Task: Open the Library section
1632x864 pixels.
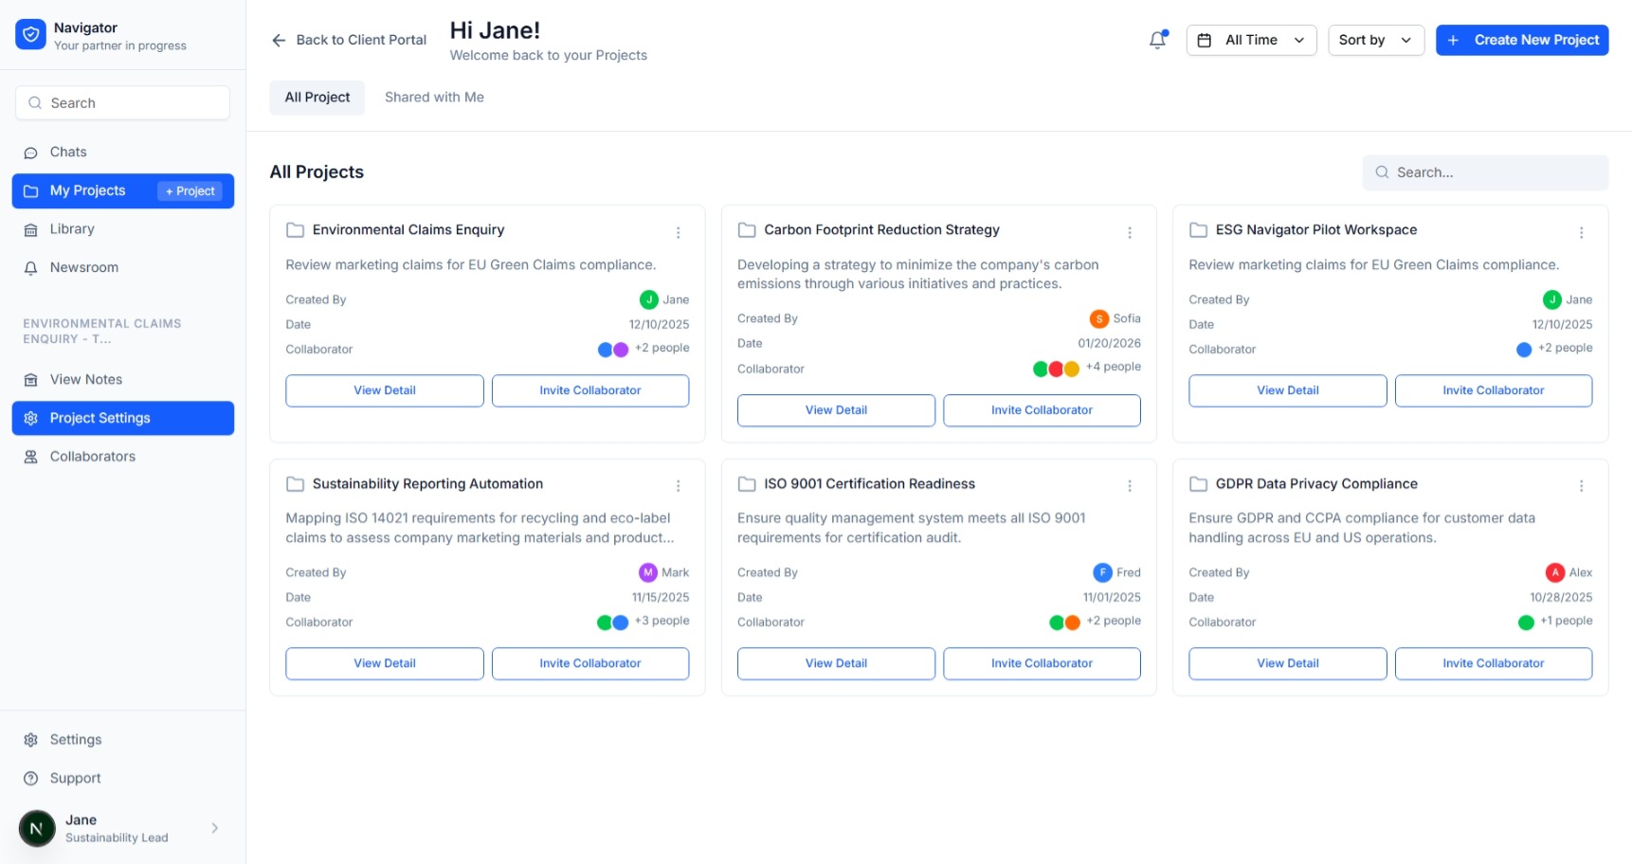Action: pos(72,229)
